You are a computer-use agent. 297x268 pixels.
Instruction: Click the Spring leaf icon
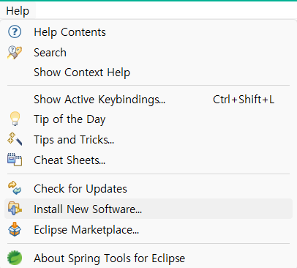click(15, 258)
